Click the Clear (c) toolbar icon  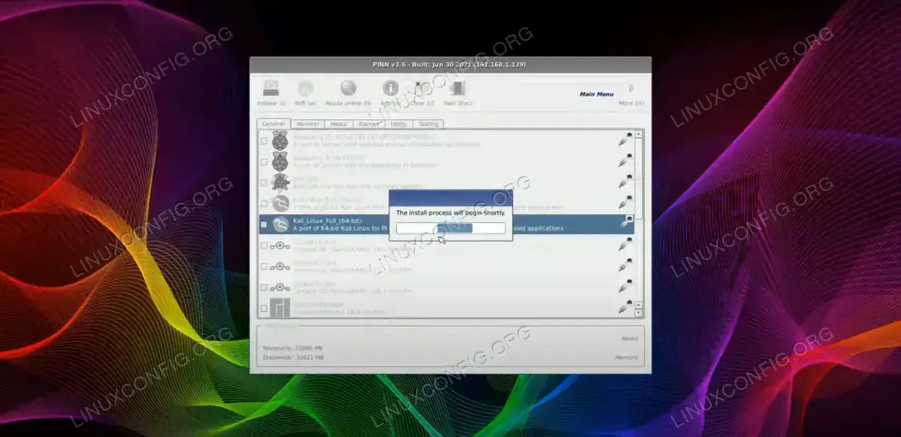point(420,89)
